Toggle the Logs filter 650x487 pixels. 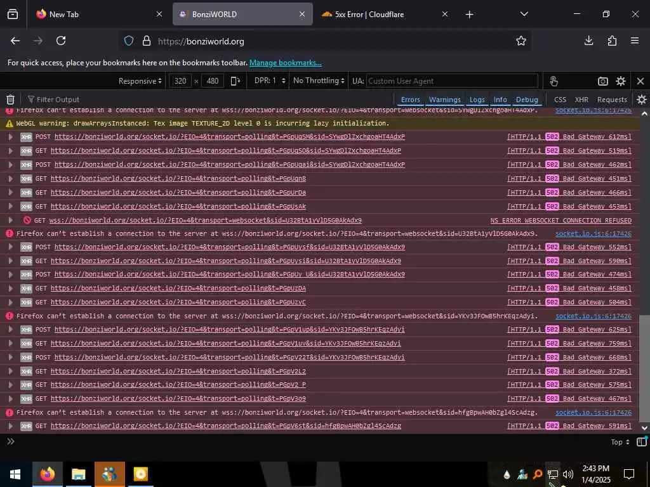tap(477, 100)
